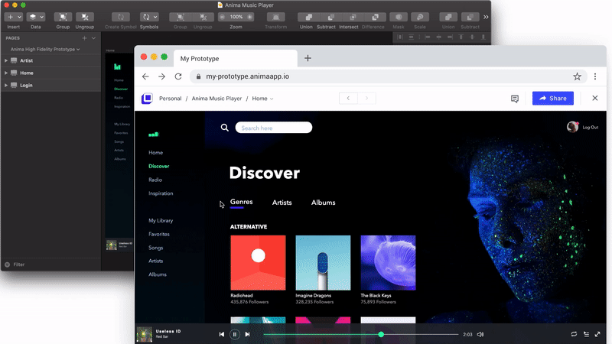Open the Radiohead album thumbnail

pyautogui.click(x=258, y=262)
